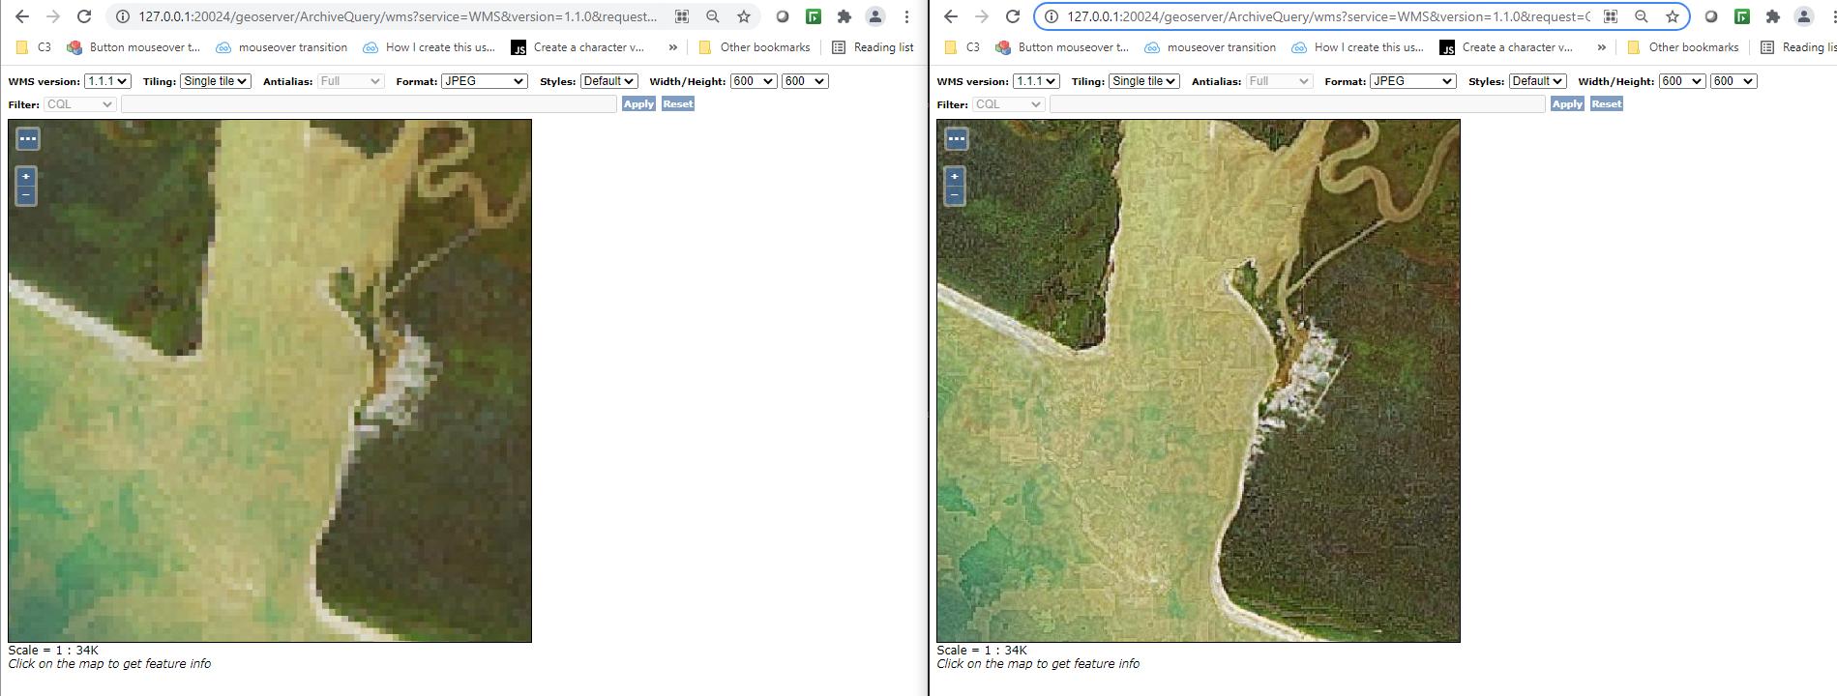Click site info icon in left address bar
This screenshot has height=696, width=1837.
coord(123,16)
